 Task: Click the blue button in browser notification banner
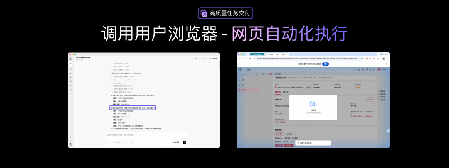326,64
